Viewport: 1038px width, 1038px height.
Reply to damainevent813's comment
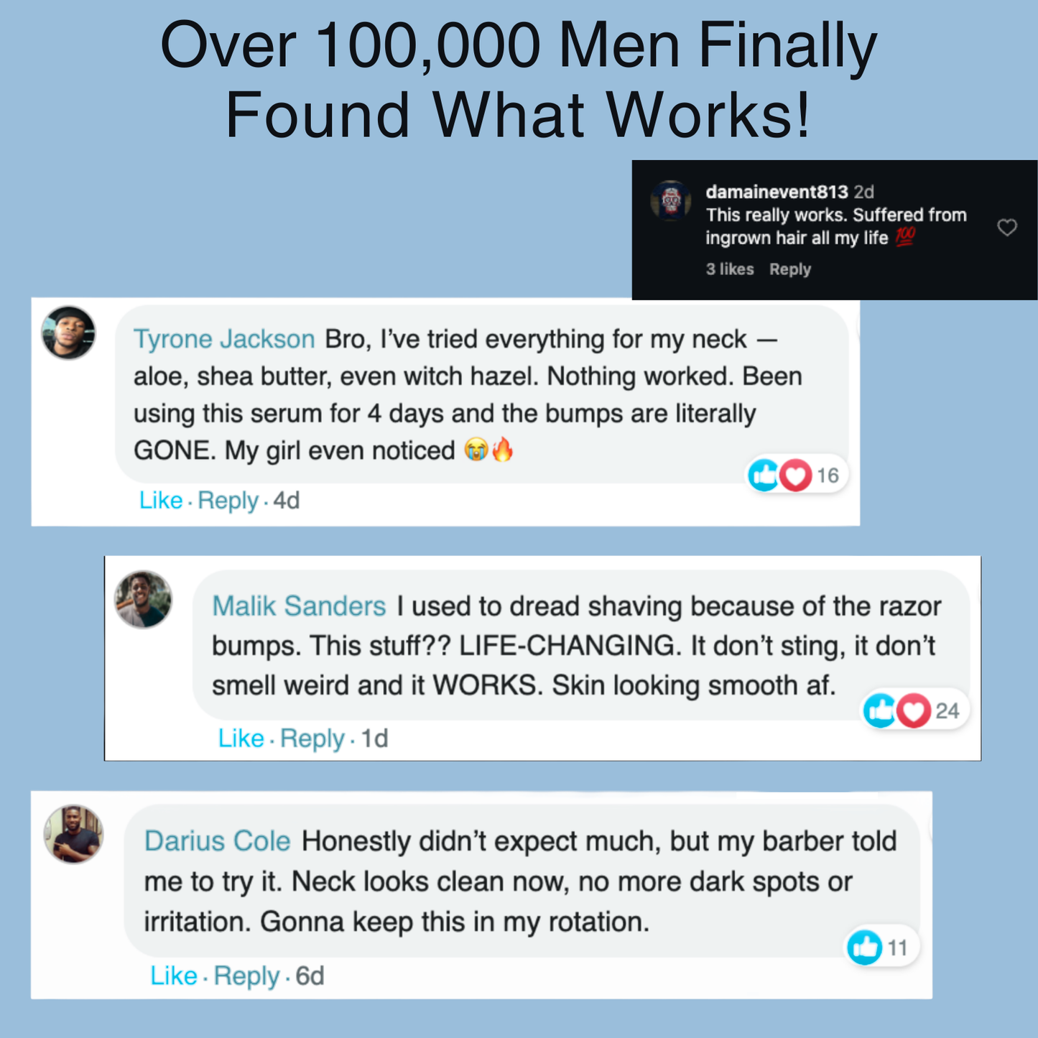(x=789, y=269)
